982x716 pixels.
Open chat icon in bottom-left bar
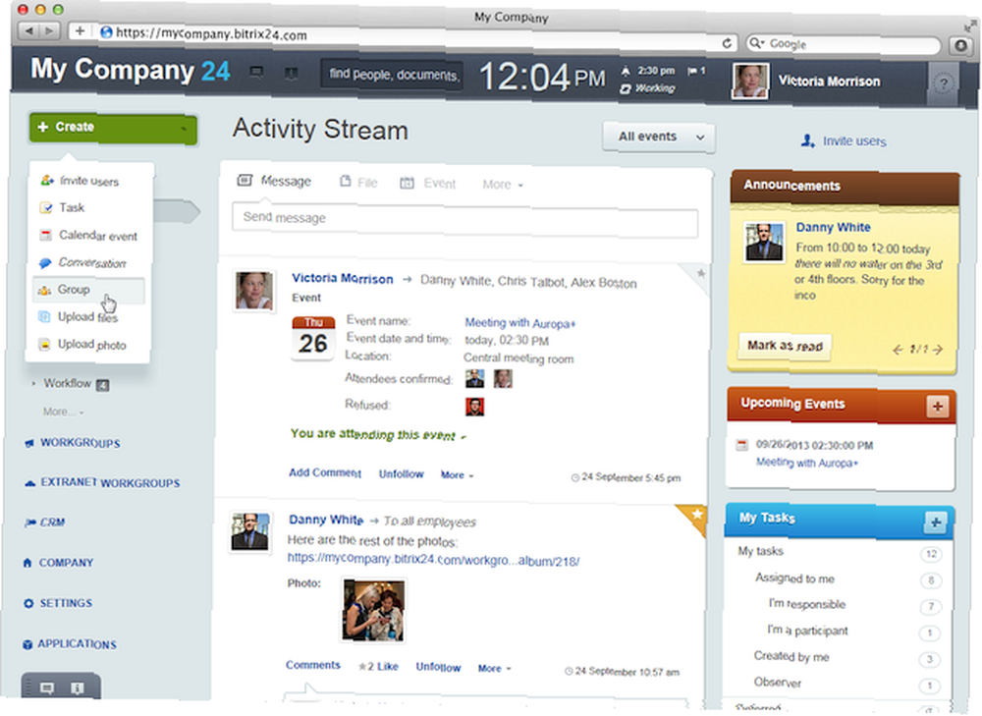click(47, 688)
